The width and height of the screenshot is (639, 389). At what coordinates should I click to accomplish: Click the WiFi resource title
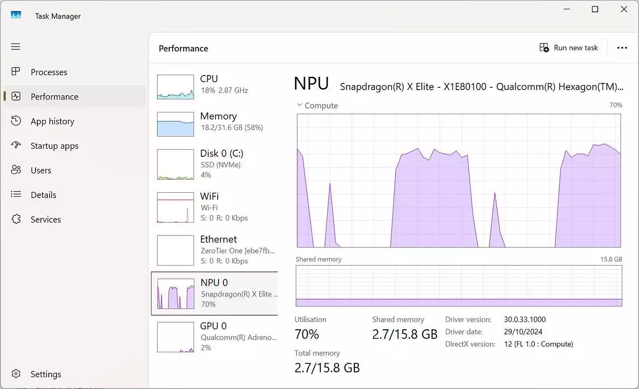(x=209, y=196)
